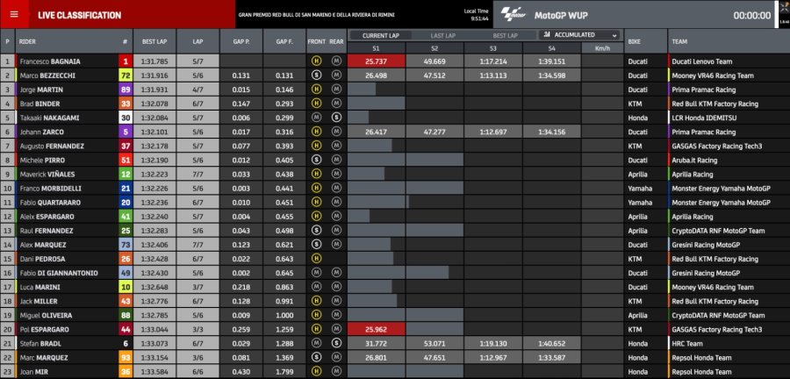790x379 pixels.
Task: Click Bagnaia's rear tyre M icon
Action: pyautogui.click(x=336, y=61)
